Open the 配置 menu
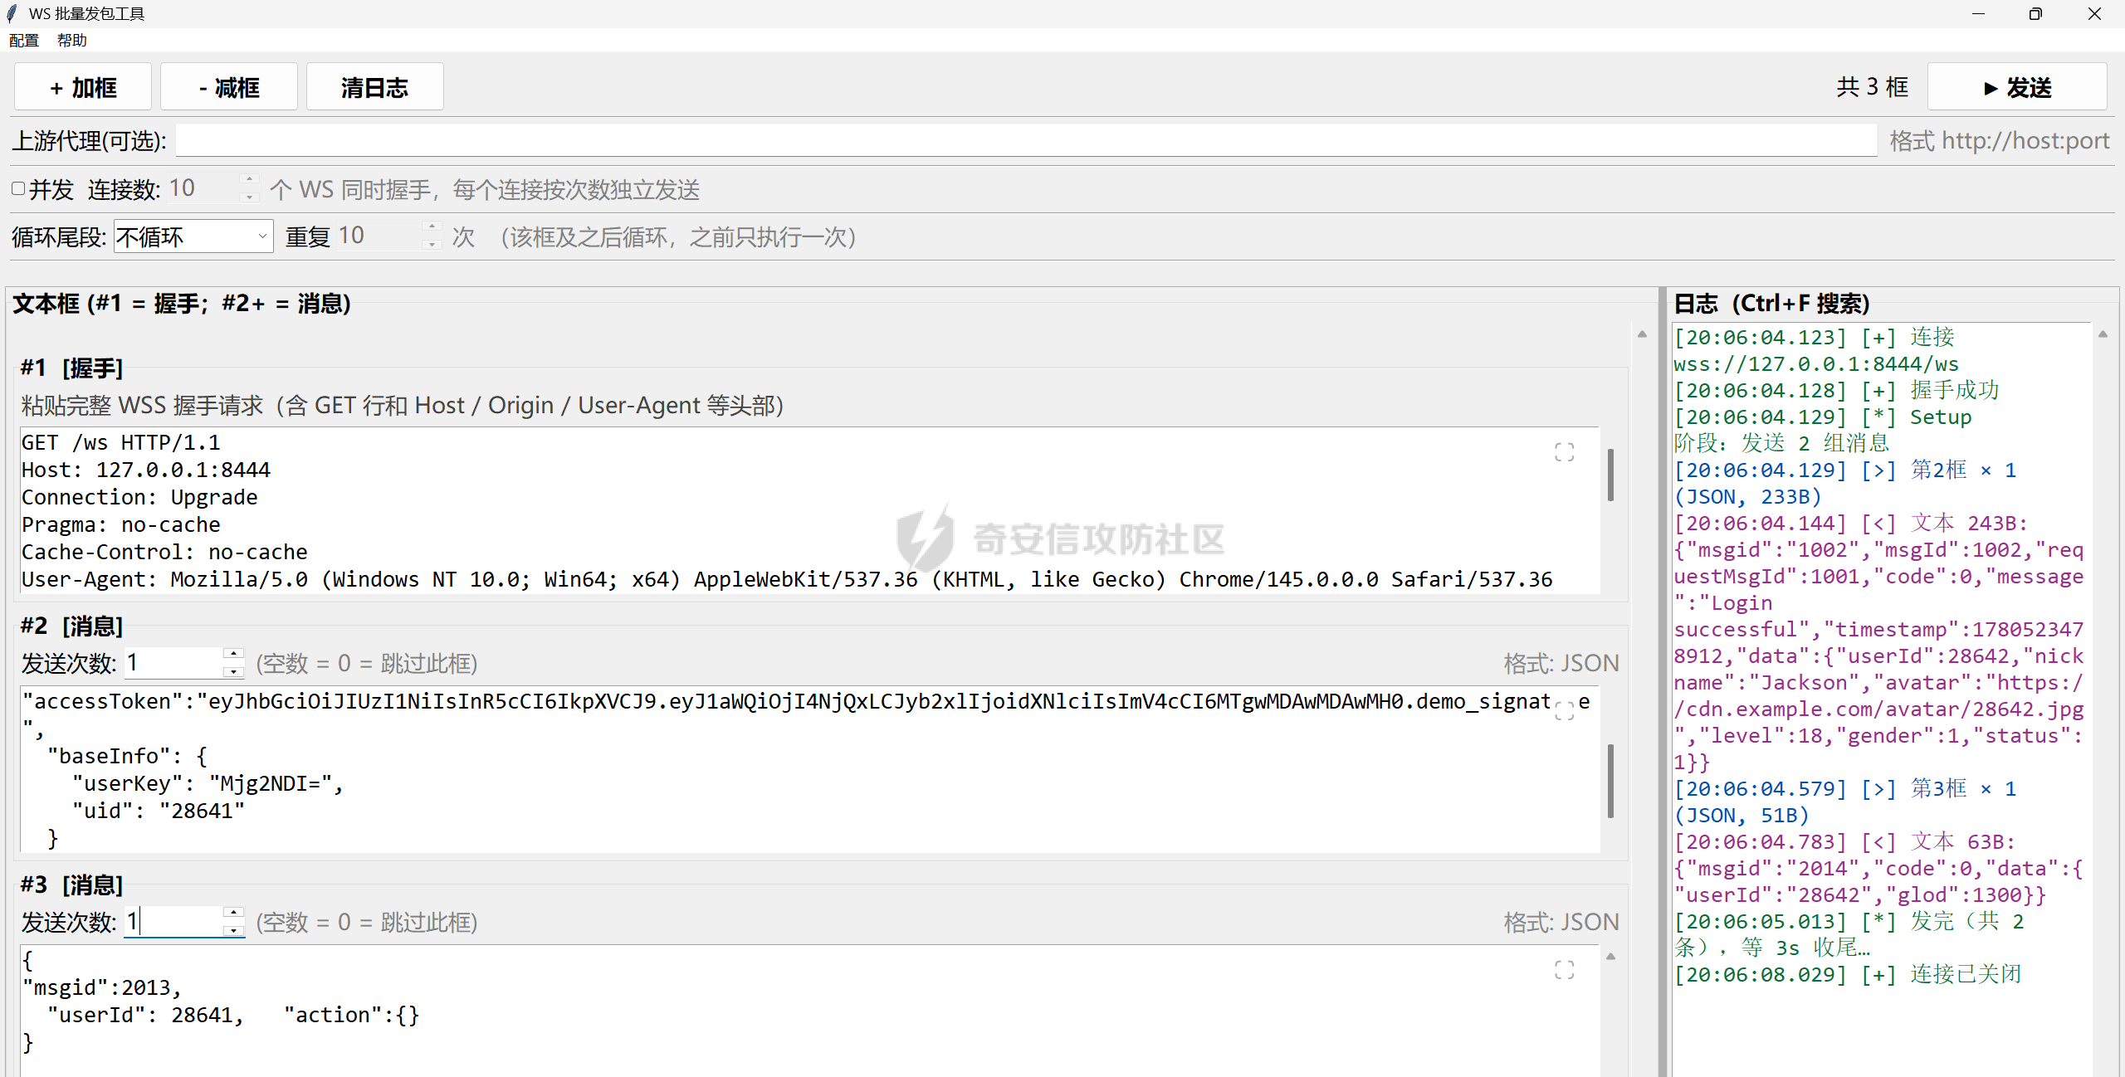Image resolution: width=2125 pixels, height=1077 pixels. [24, 40]
